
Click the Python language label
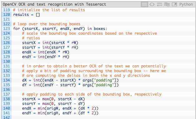coord(186,4)
